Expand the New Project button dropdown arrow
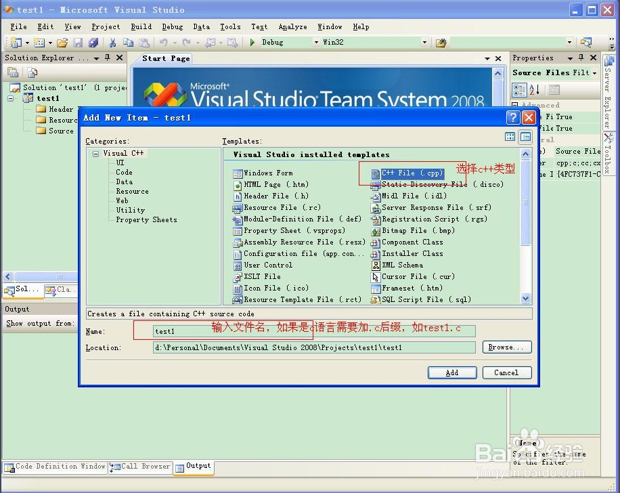 (x=27, y=43)
